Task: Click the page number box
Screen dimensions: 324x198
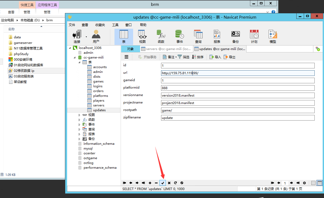Action: [x=285, y=183]
